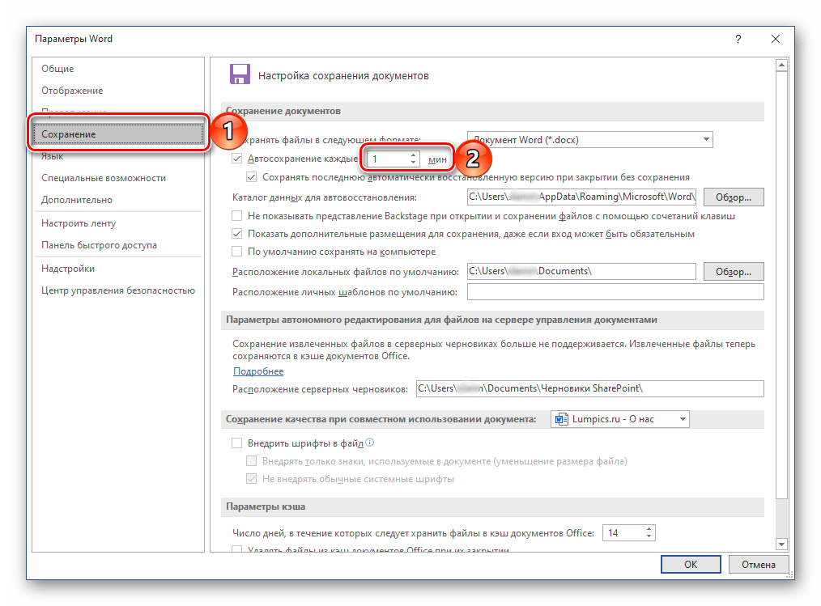821x606 pixels.
Task: Increase cache days with up arrow
Action: pos(649,529)
